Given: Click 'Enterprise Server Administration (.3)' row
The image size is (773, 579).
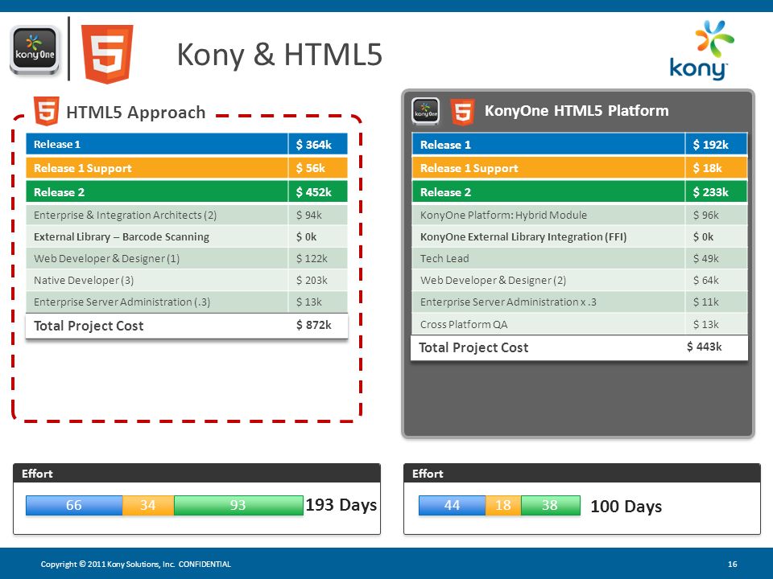Looking at the screenshot, I should [186, 302].
